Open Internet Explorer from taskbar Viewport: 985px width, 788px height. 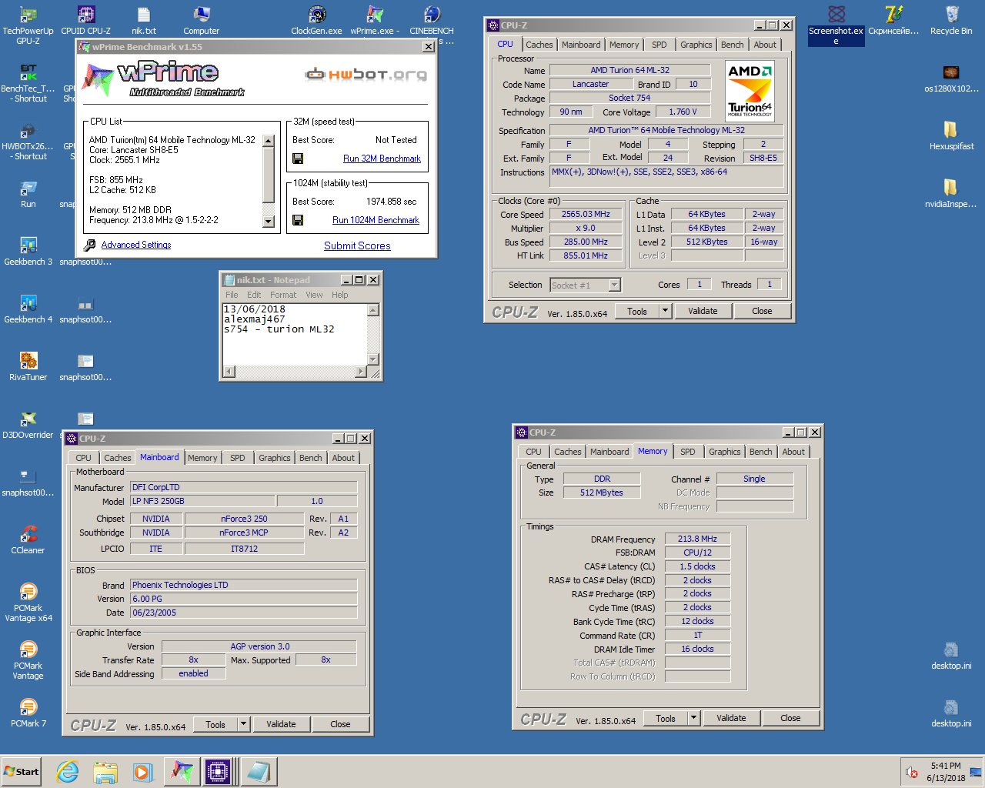pos(68,772)
